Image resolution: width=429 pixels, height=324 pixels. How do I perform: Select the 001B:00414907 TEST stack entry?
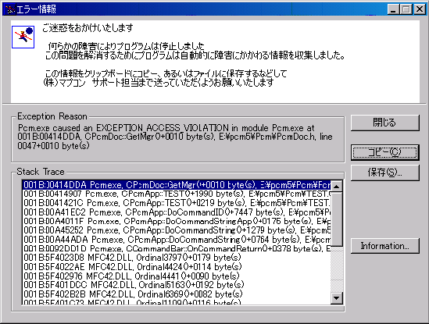click(x=177, y=194)
